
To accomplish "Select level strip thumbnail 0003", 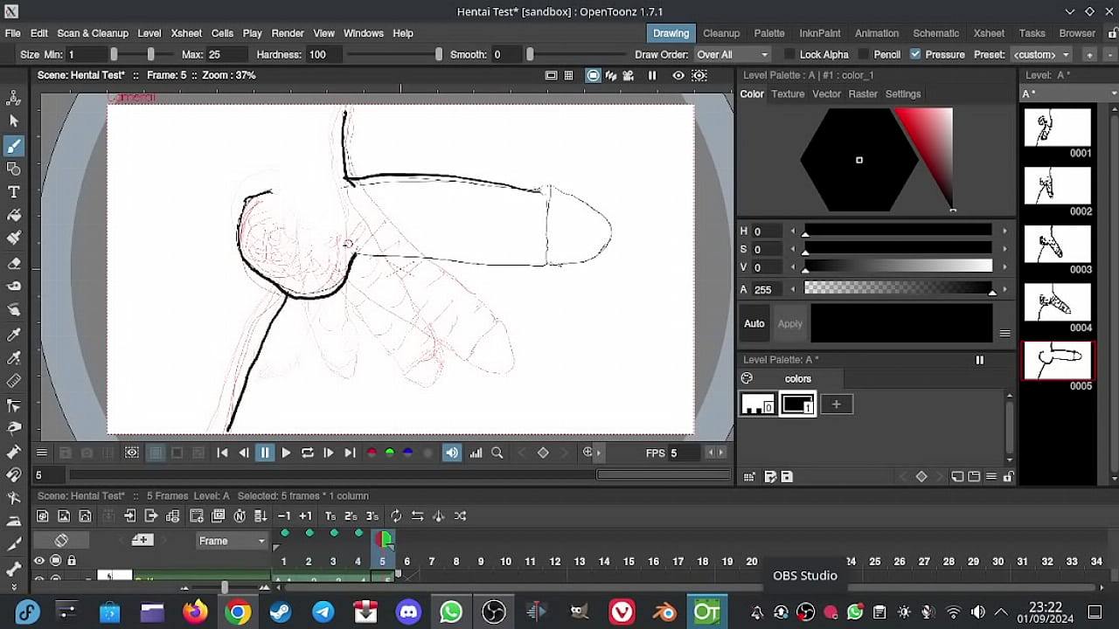I will point(1058,245).
